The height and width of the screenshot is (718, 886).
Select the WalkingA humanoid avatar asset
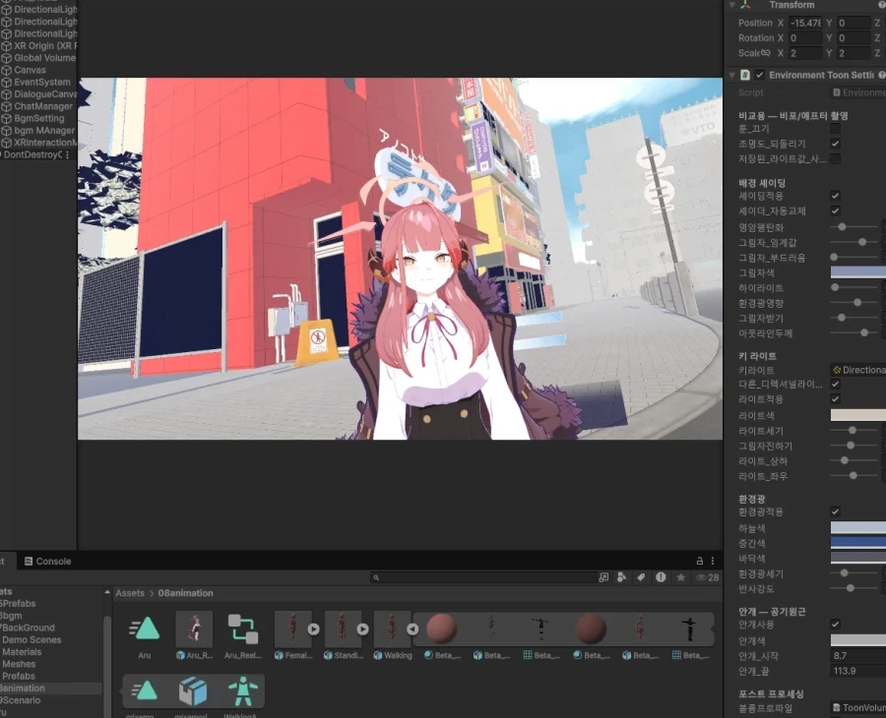pyautogui.click(x=243, y=690)
